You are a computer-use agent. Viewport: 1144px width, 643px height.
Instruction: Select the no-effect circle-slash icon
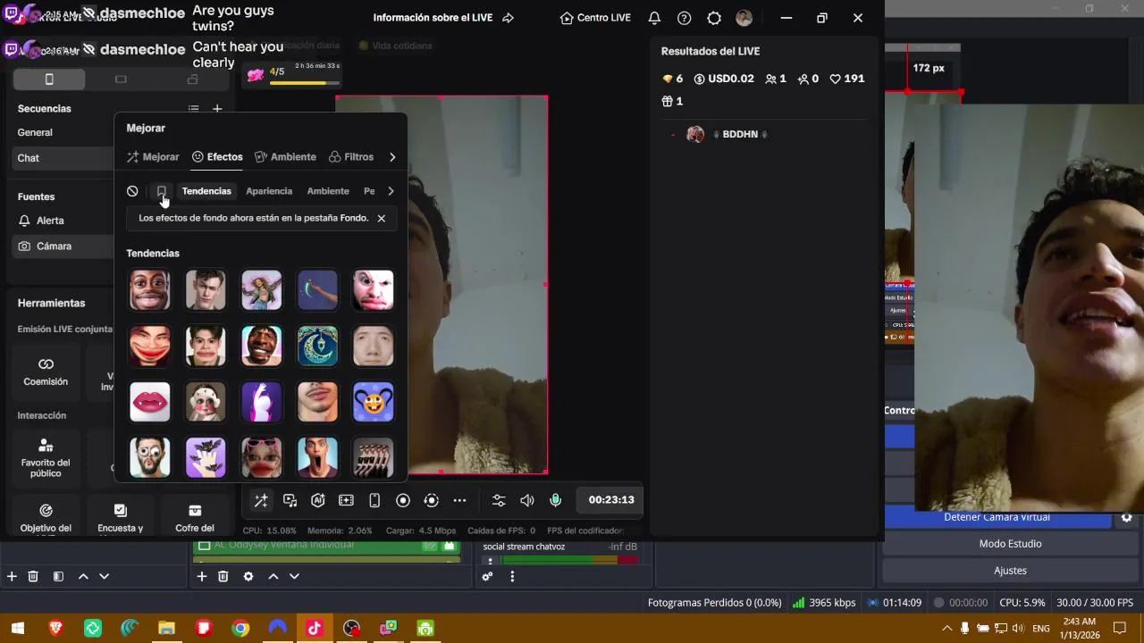[x=132, y=191]
